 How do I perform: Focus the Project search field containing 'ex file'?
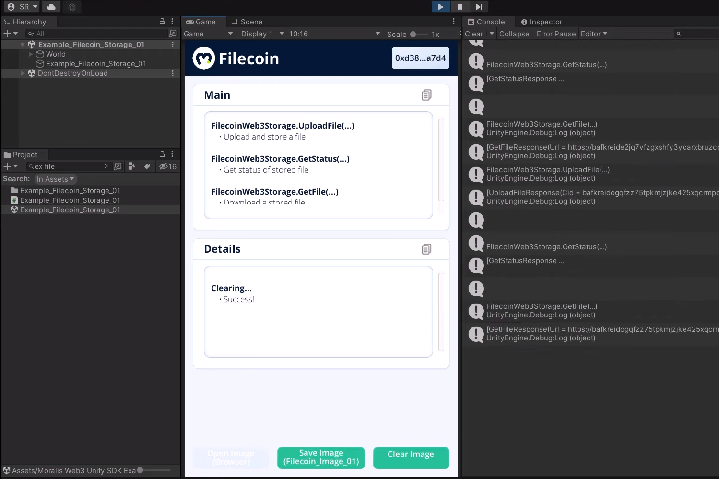tap(68, 166)
